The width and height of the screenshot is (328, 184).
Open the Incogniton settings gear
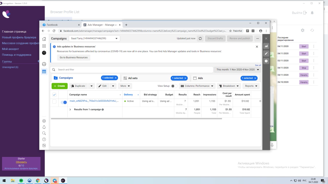tap(303, 30)
